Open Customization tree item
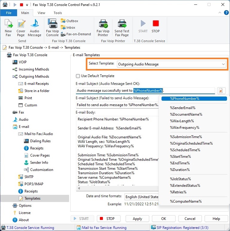 point(39,170)
